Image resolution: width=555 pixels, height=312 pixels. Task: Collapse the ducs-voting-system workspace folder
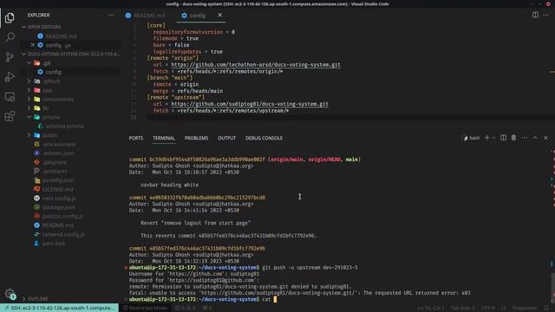(x=71, y=54)
